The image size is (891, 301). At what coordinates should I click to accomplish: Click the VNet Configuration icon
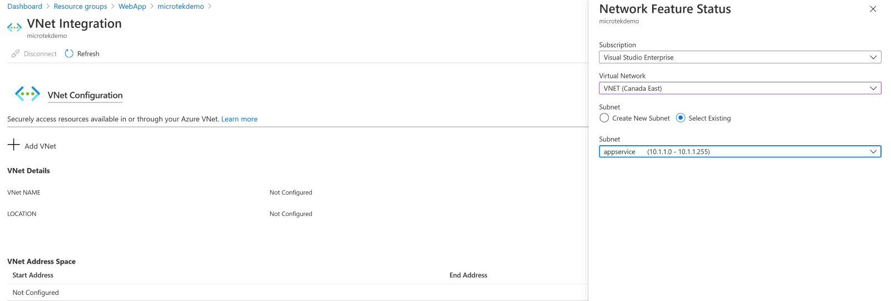(x=27, y=93)
